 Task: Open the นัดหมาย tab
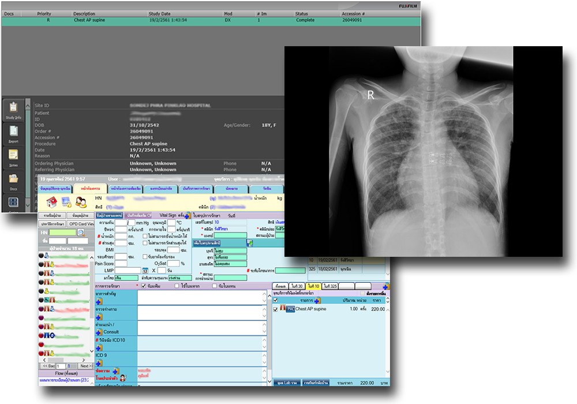pos(231,188)
